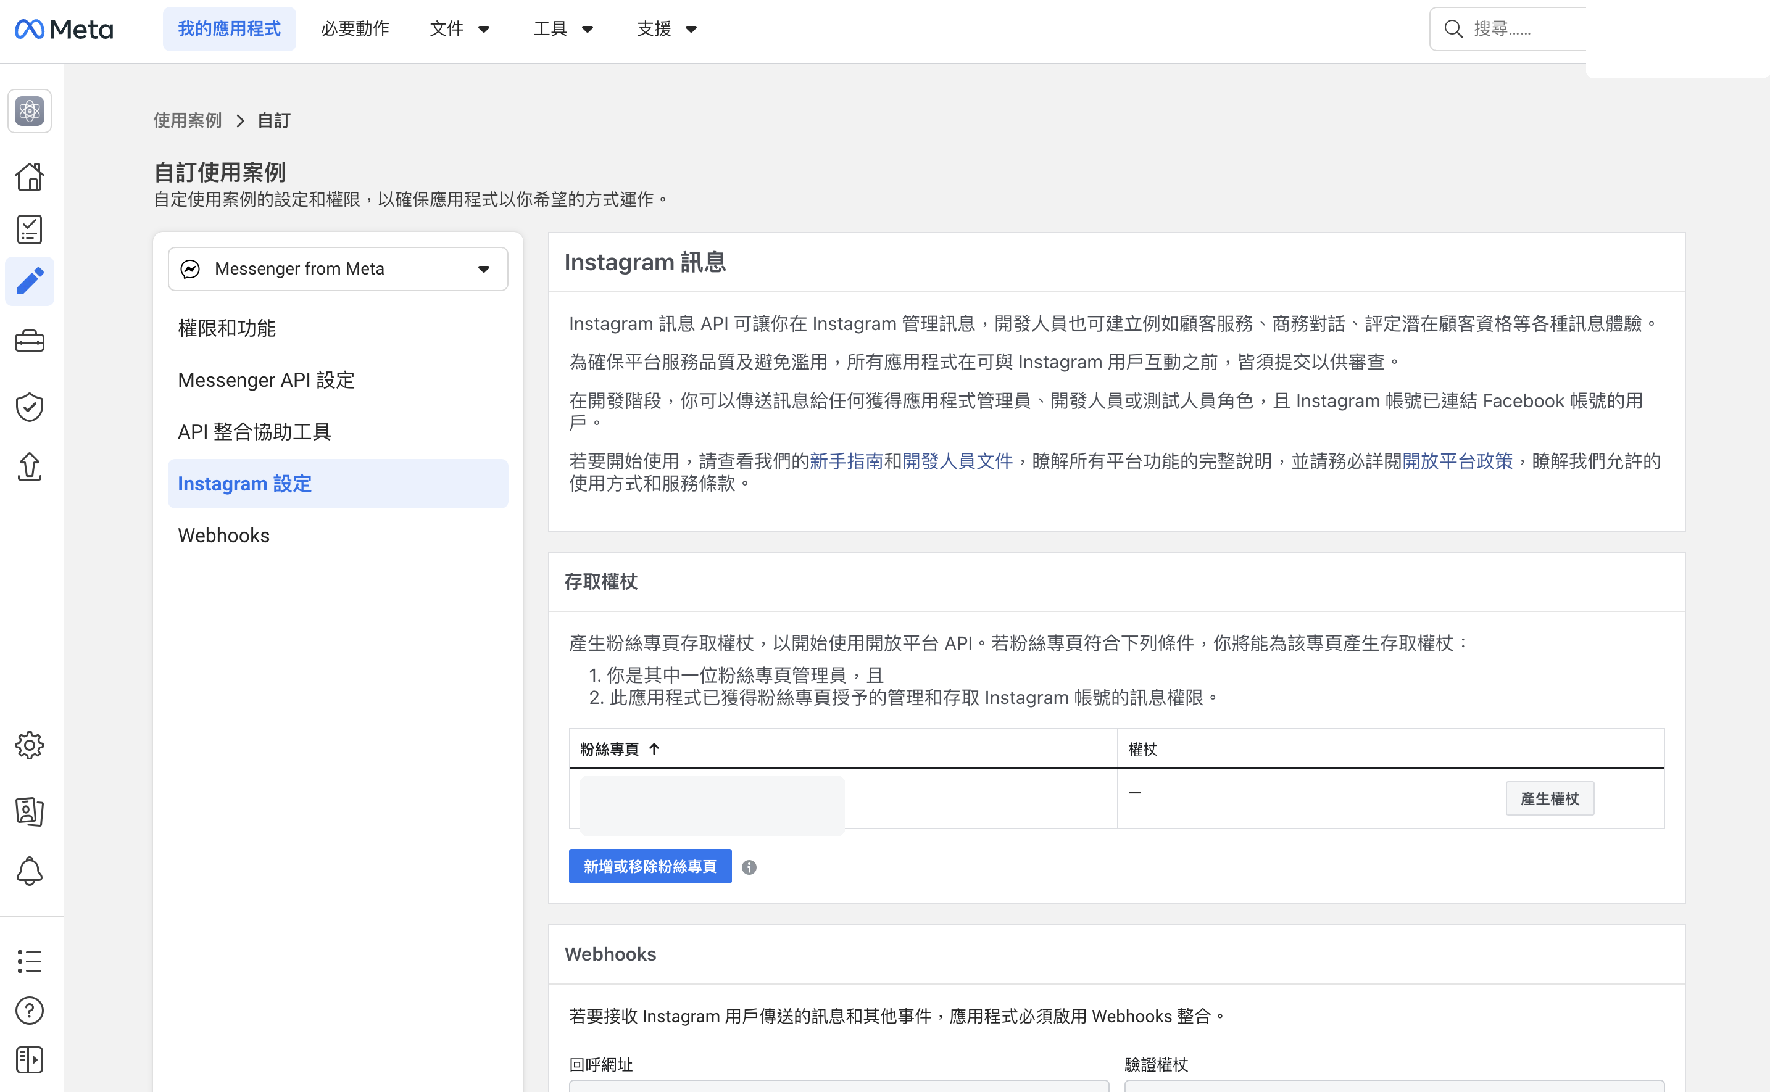Select 權限和功能 in the side menu
Screen dimensions: 1770x1092
[338, 328]
